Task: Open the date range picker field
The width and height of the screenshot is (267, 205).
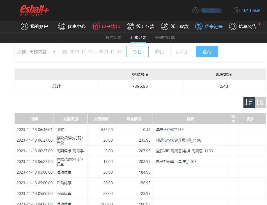Action: point(92,52)
